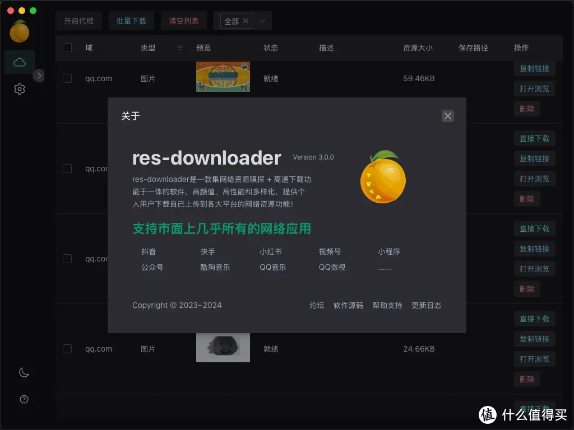574x430 pixels.
Task: Click 直接下载 in the third row
Action: click(x=534, y=228)
